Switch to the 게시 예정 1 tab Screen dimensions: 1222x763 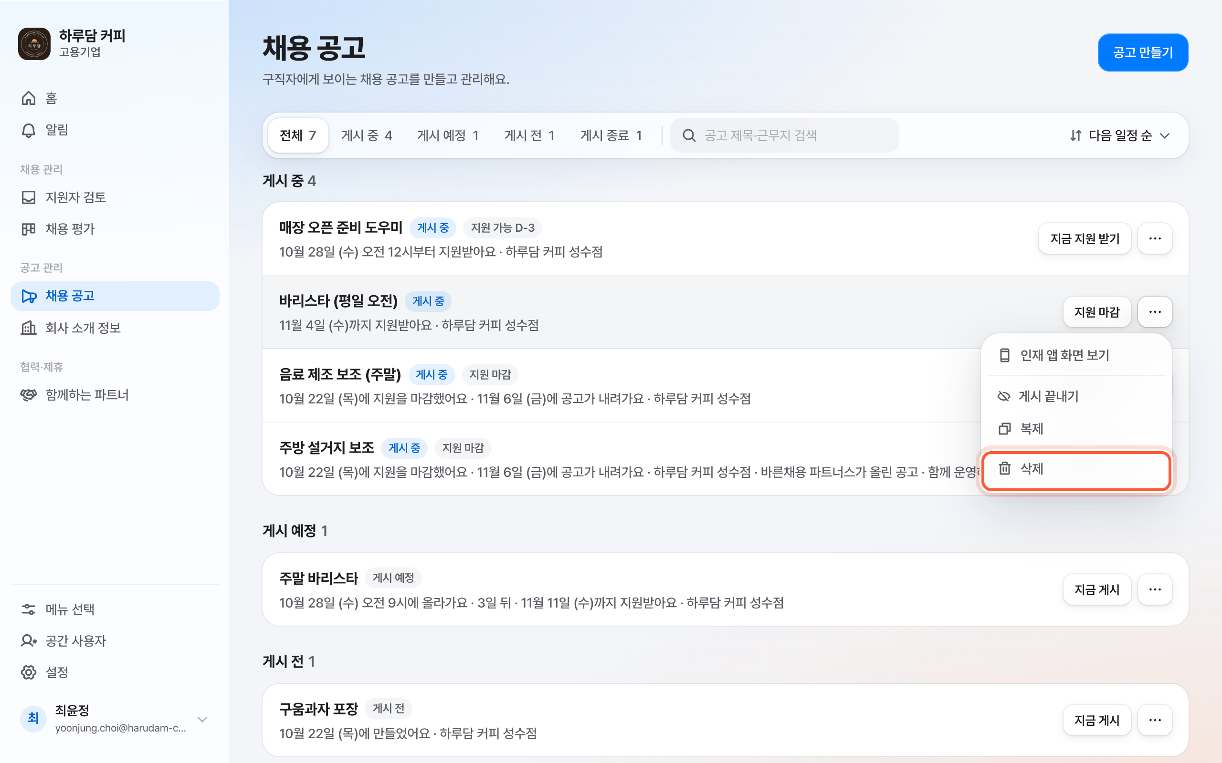pyautogui.click(x=448, y=135)
